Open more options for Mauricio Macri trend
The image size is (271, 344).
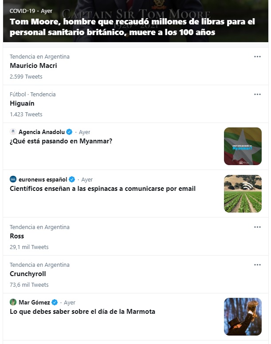pyautogui.click(x=257, y=57)
